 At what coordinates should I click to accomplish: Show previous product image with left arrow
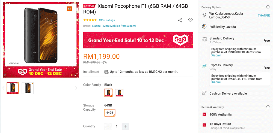(x=4, y=88)
